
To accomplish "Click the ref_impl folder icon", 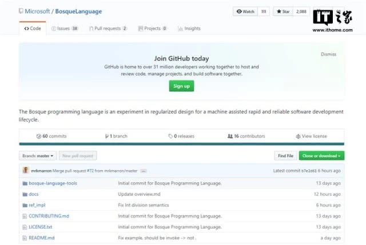I will (25, 205).
